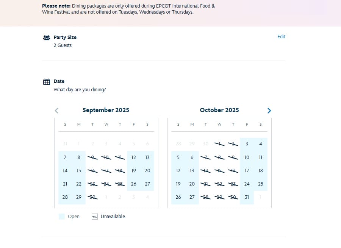
Task: Choose September 29 on the calendar
Action: pyautogui.click(x=78, y=197)
